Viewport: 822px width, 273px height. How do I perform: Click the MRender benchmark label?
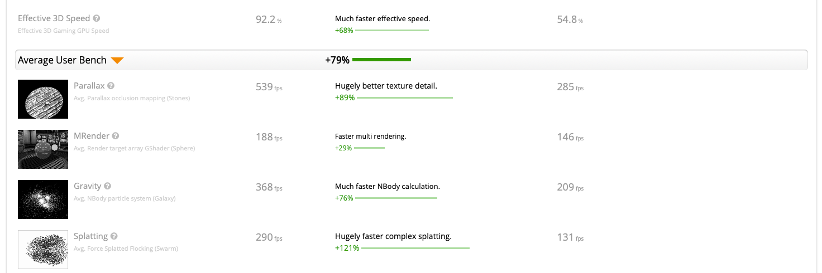point(91,136)
